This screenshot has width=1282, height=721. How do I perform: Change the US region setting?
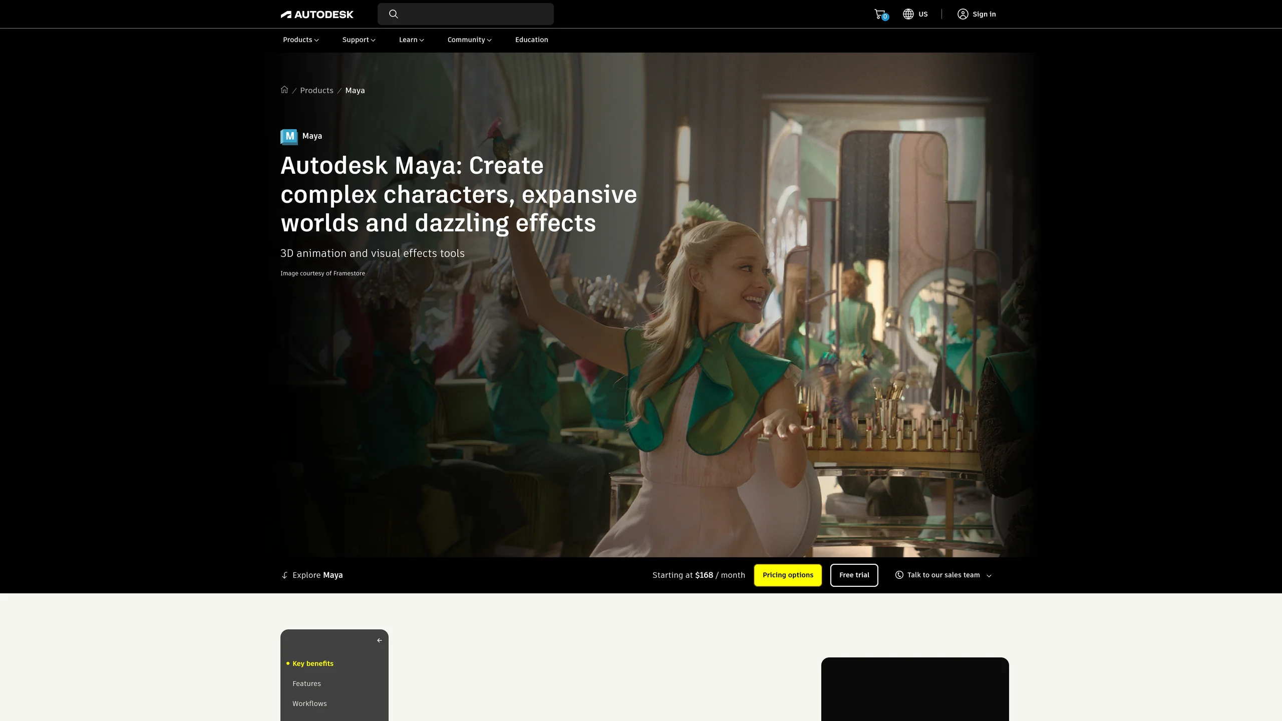[923, 14]
